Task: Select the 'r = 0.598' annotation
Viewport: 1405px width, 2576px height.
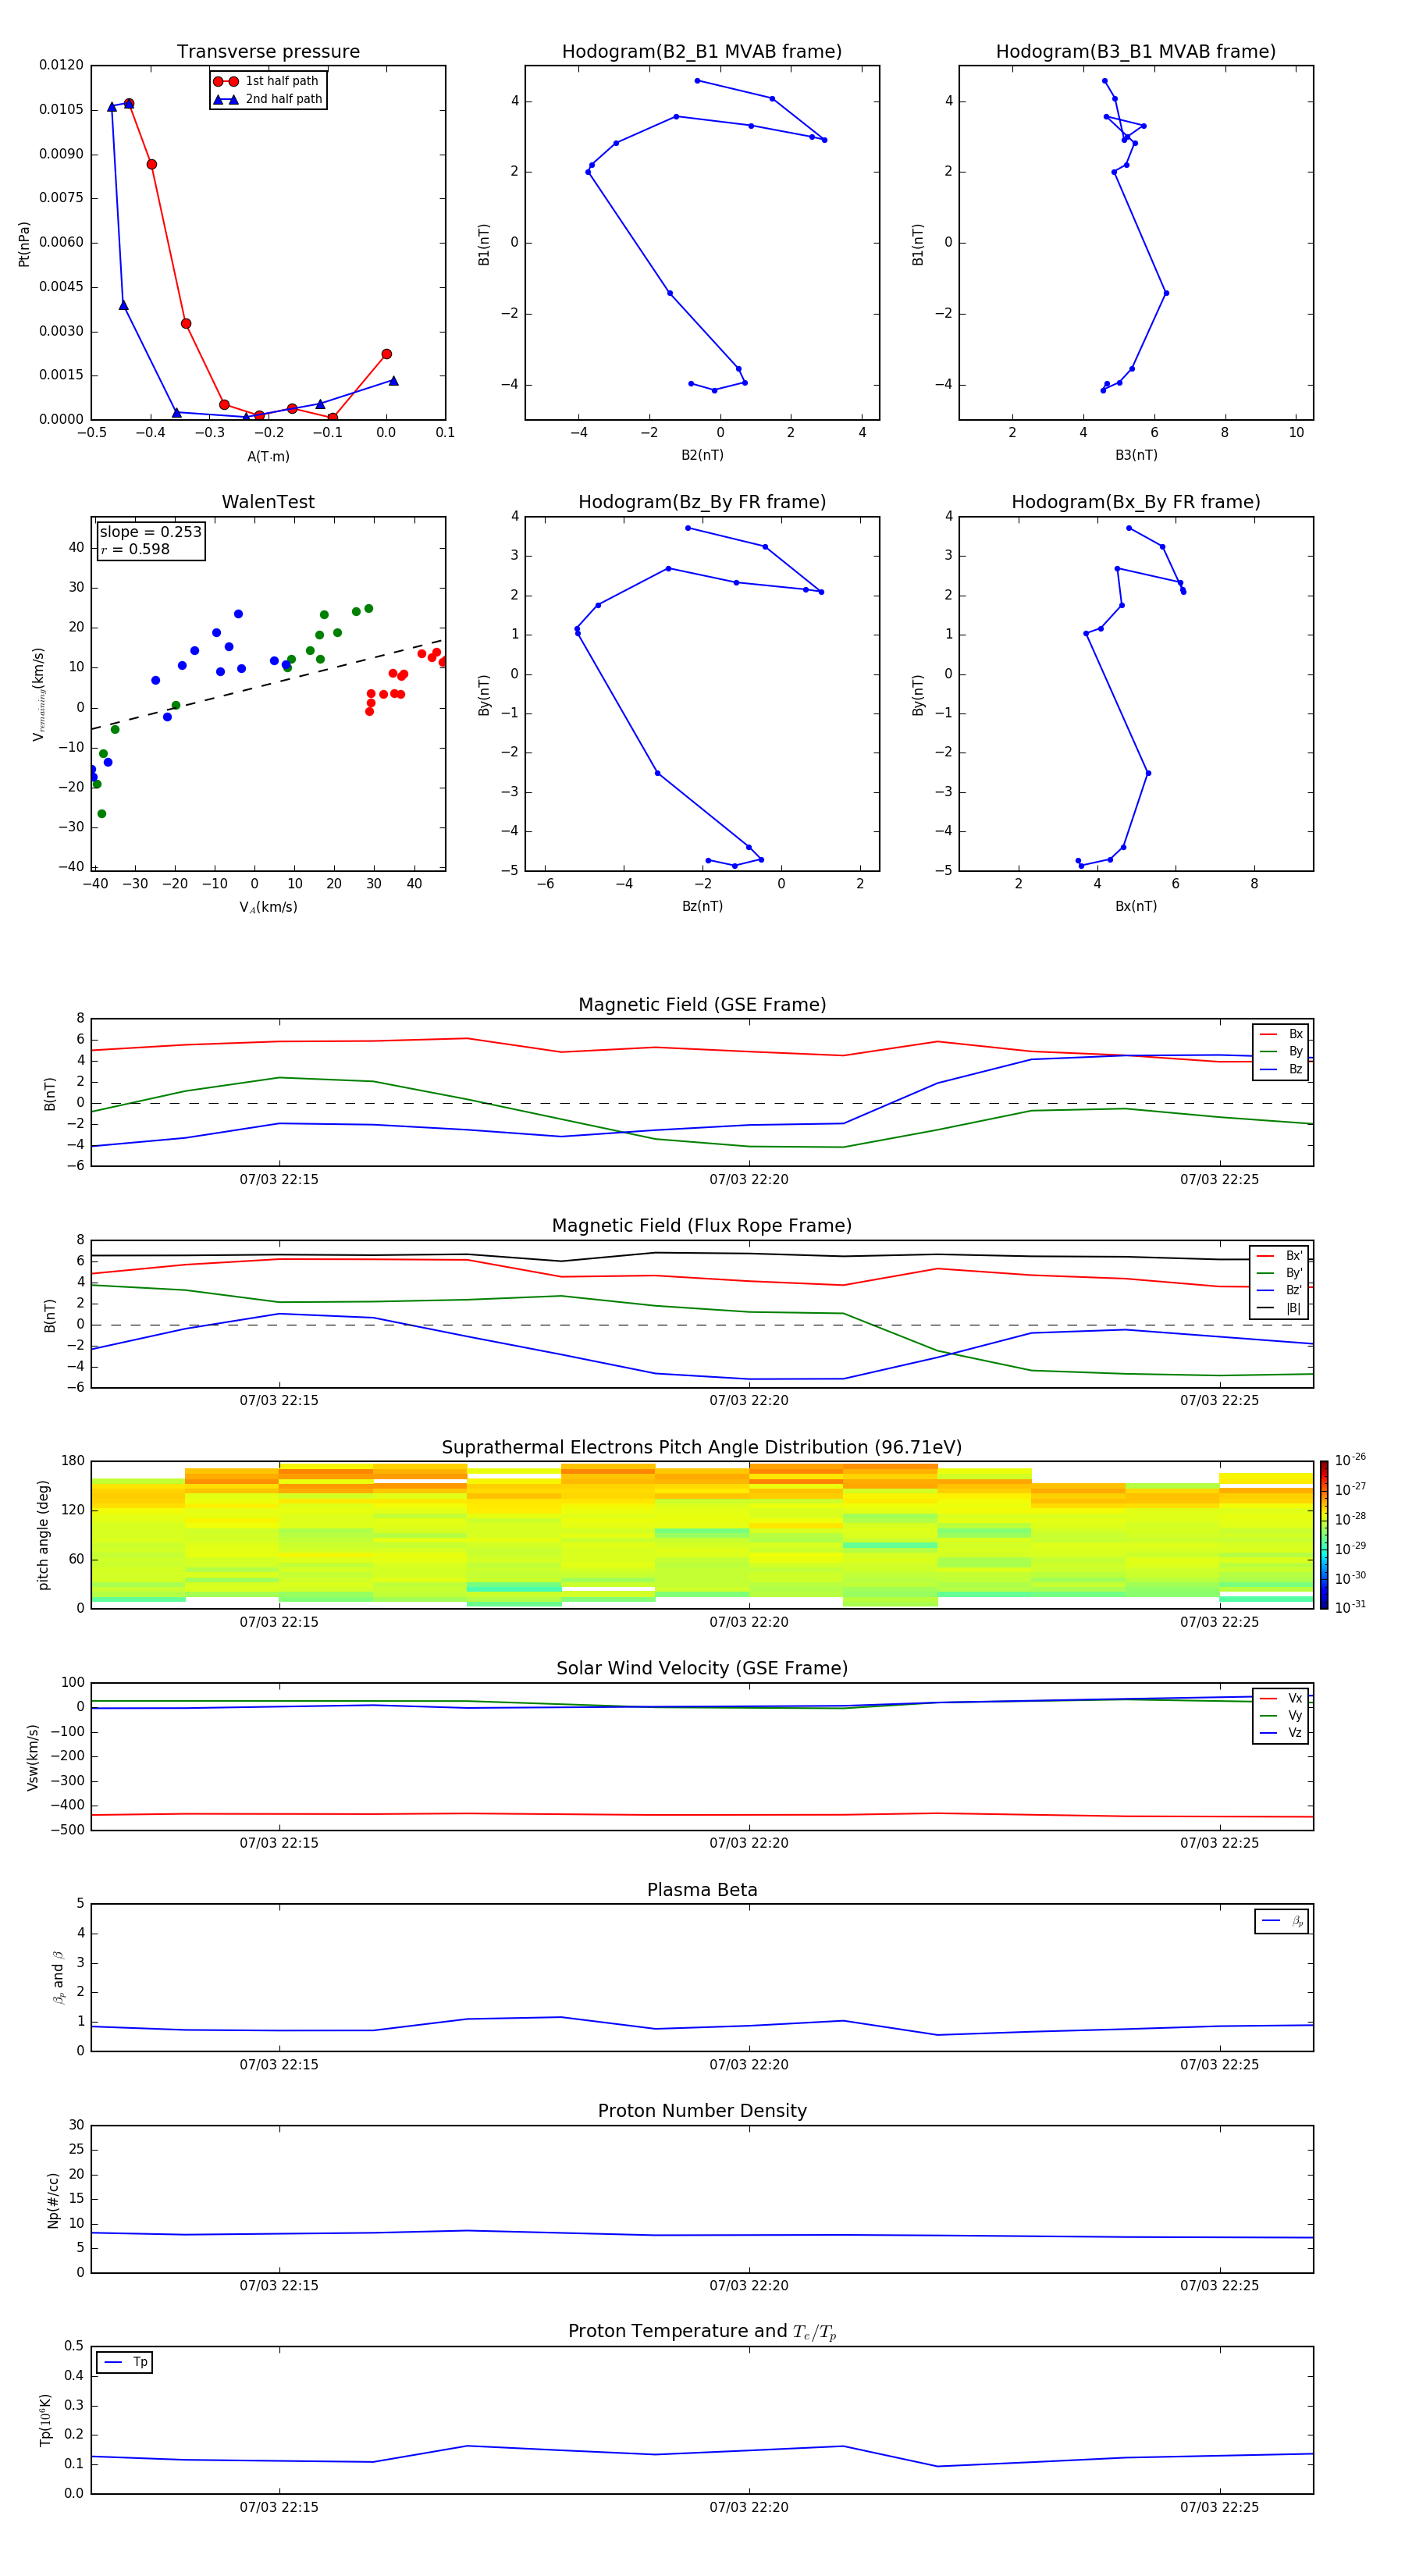Action: pos(135,549)
